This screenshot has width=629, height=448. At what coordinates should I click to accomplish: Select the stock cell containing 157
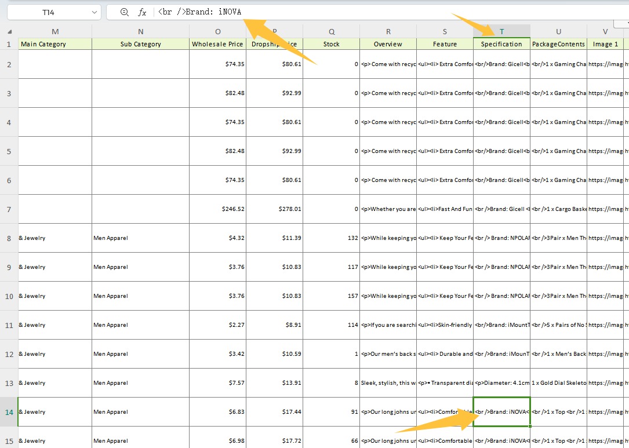[x=331, y=296]
